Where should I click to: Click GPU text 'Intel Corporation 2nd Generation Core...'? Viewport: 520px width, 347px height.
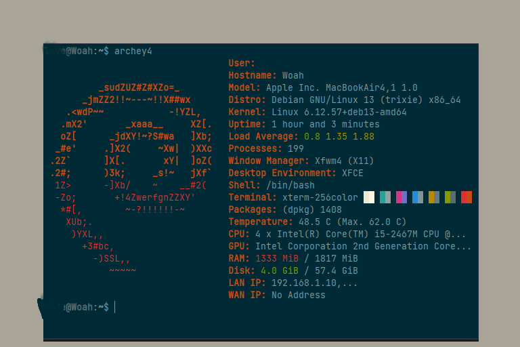point(363,247)
